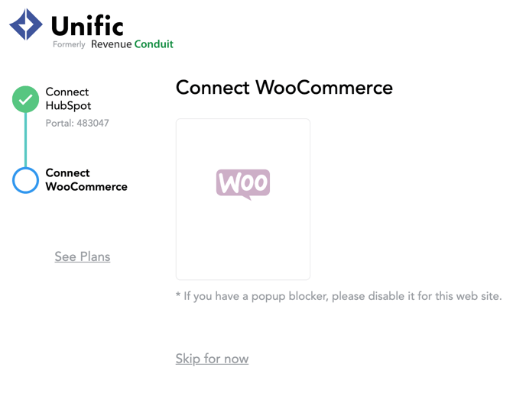Image resolution: width=526 pixels, height=393 pixels.
Task: Click the Skip for now link
Action: (212, 359)
